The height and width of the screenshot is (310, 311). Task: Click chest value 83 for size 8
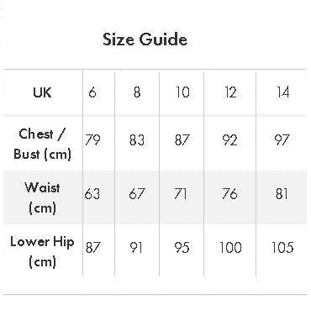pyautogui.click(x=137, y=140)
